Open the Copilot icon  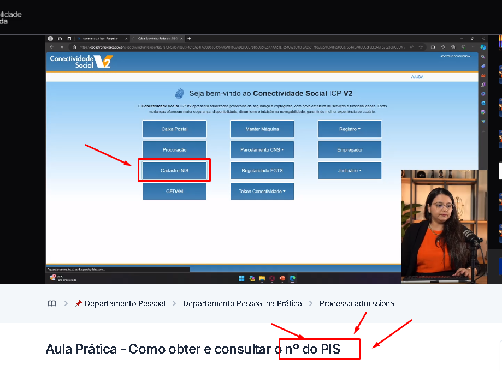point(483,47)
